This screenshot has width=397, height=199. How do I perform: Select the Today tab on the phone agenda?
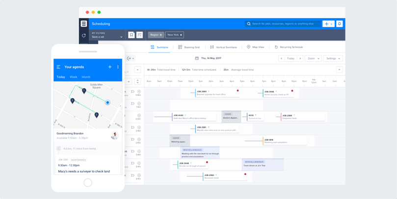[61, 77]
